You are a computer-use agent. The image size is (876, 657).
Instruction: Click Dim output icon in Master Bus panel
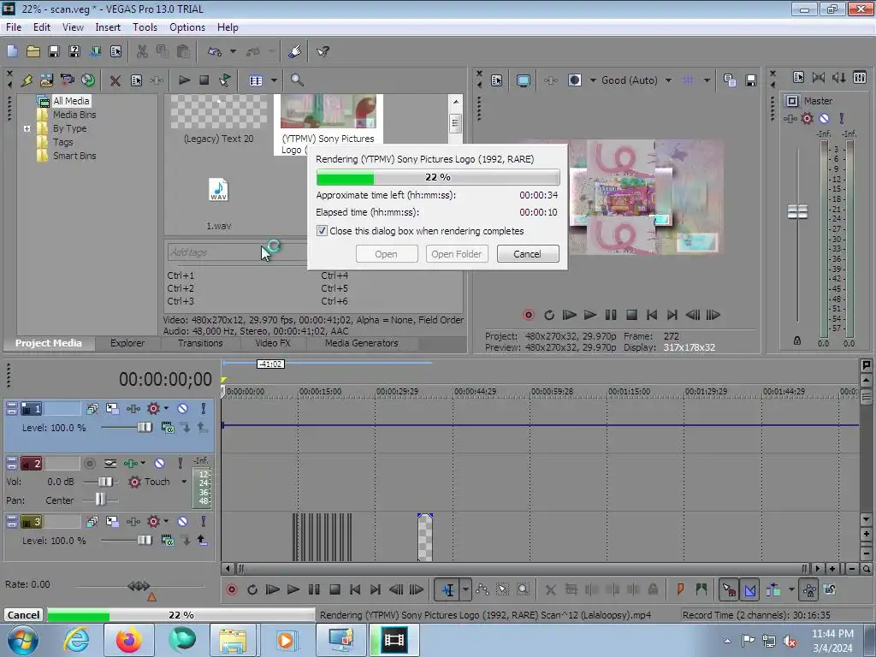point(838,77)
